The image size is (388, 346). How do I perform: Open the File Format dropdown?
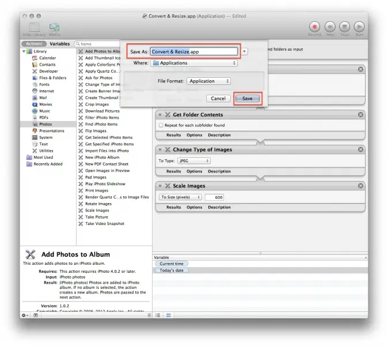(208, 81)
